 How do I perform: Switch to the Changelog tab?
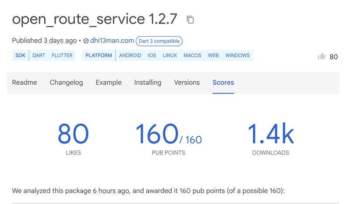point(66,83)
